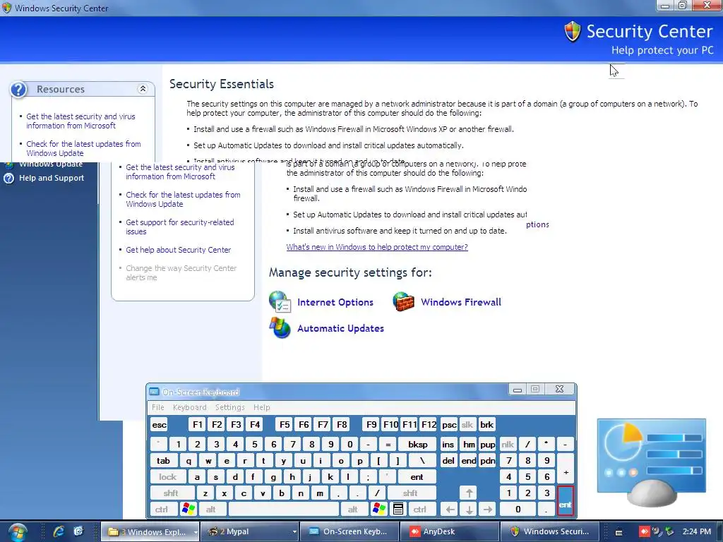This screenshot has height=542, width=723.
Task: Click the ins key on on-screen keyboard
Action: (x=448, y=445)
